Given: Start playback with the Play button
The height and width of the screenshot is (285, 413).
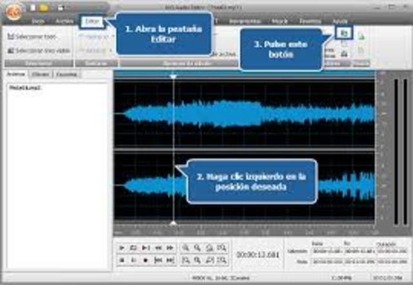Looking at the screenshot, I should [x=122, y=248].
